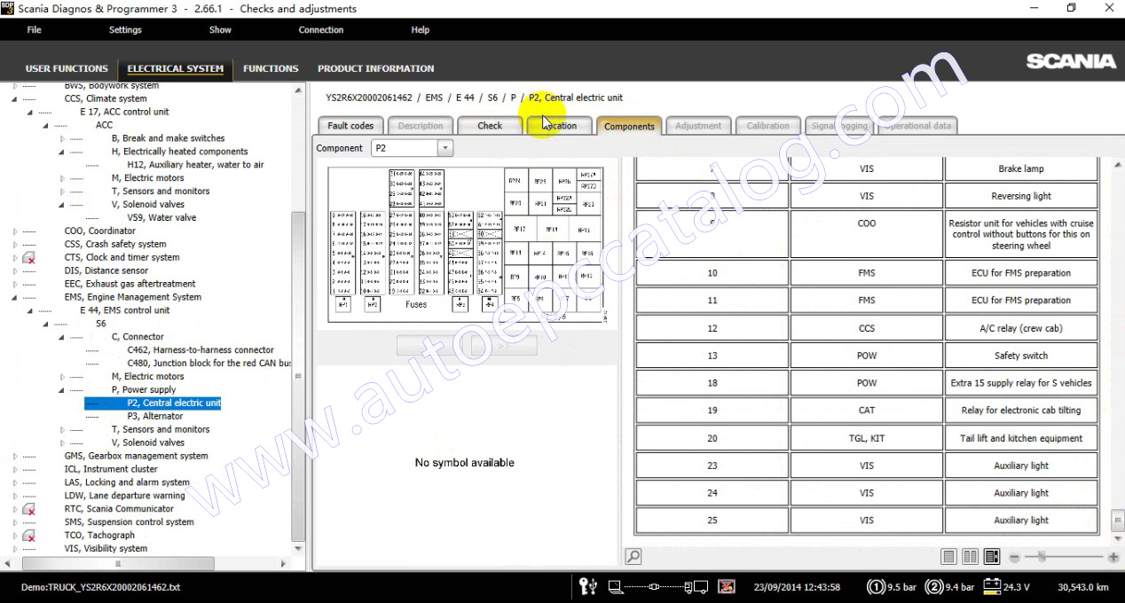Image resolution: width=1125 pixels, height=603 pixels.
Task: Click the tree panel horizontal scrollbar
Action: [x=119, y=564]
